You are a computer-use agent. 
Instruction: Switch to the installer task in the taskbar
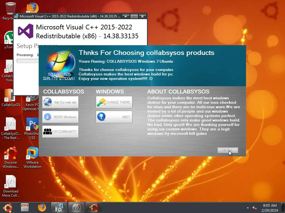(59, 207)
